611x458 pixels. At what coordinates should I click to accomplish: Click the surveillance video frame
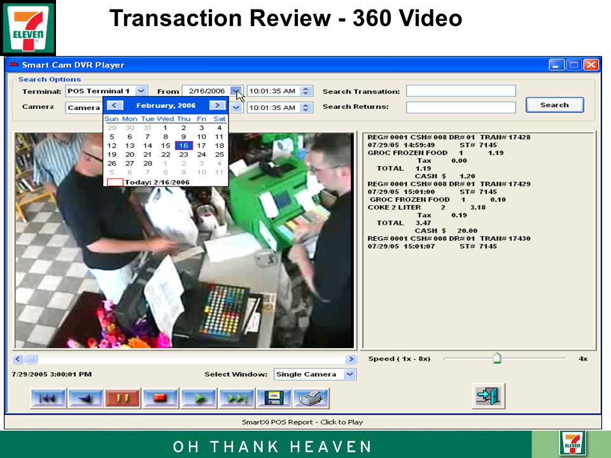click(185, 240)
